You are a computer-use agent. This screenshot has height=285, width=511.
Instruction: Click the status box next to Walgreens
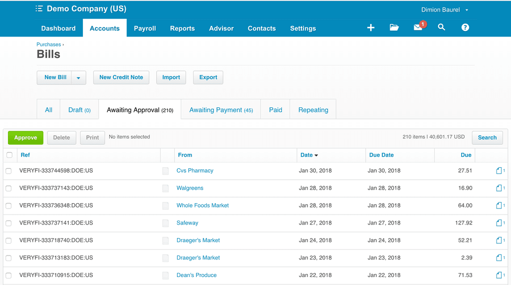tap(166, 188)
